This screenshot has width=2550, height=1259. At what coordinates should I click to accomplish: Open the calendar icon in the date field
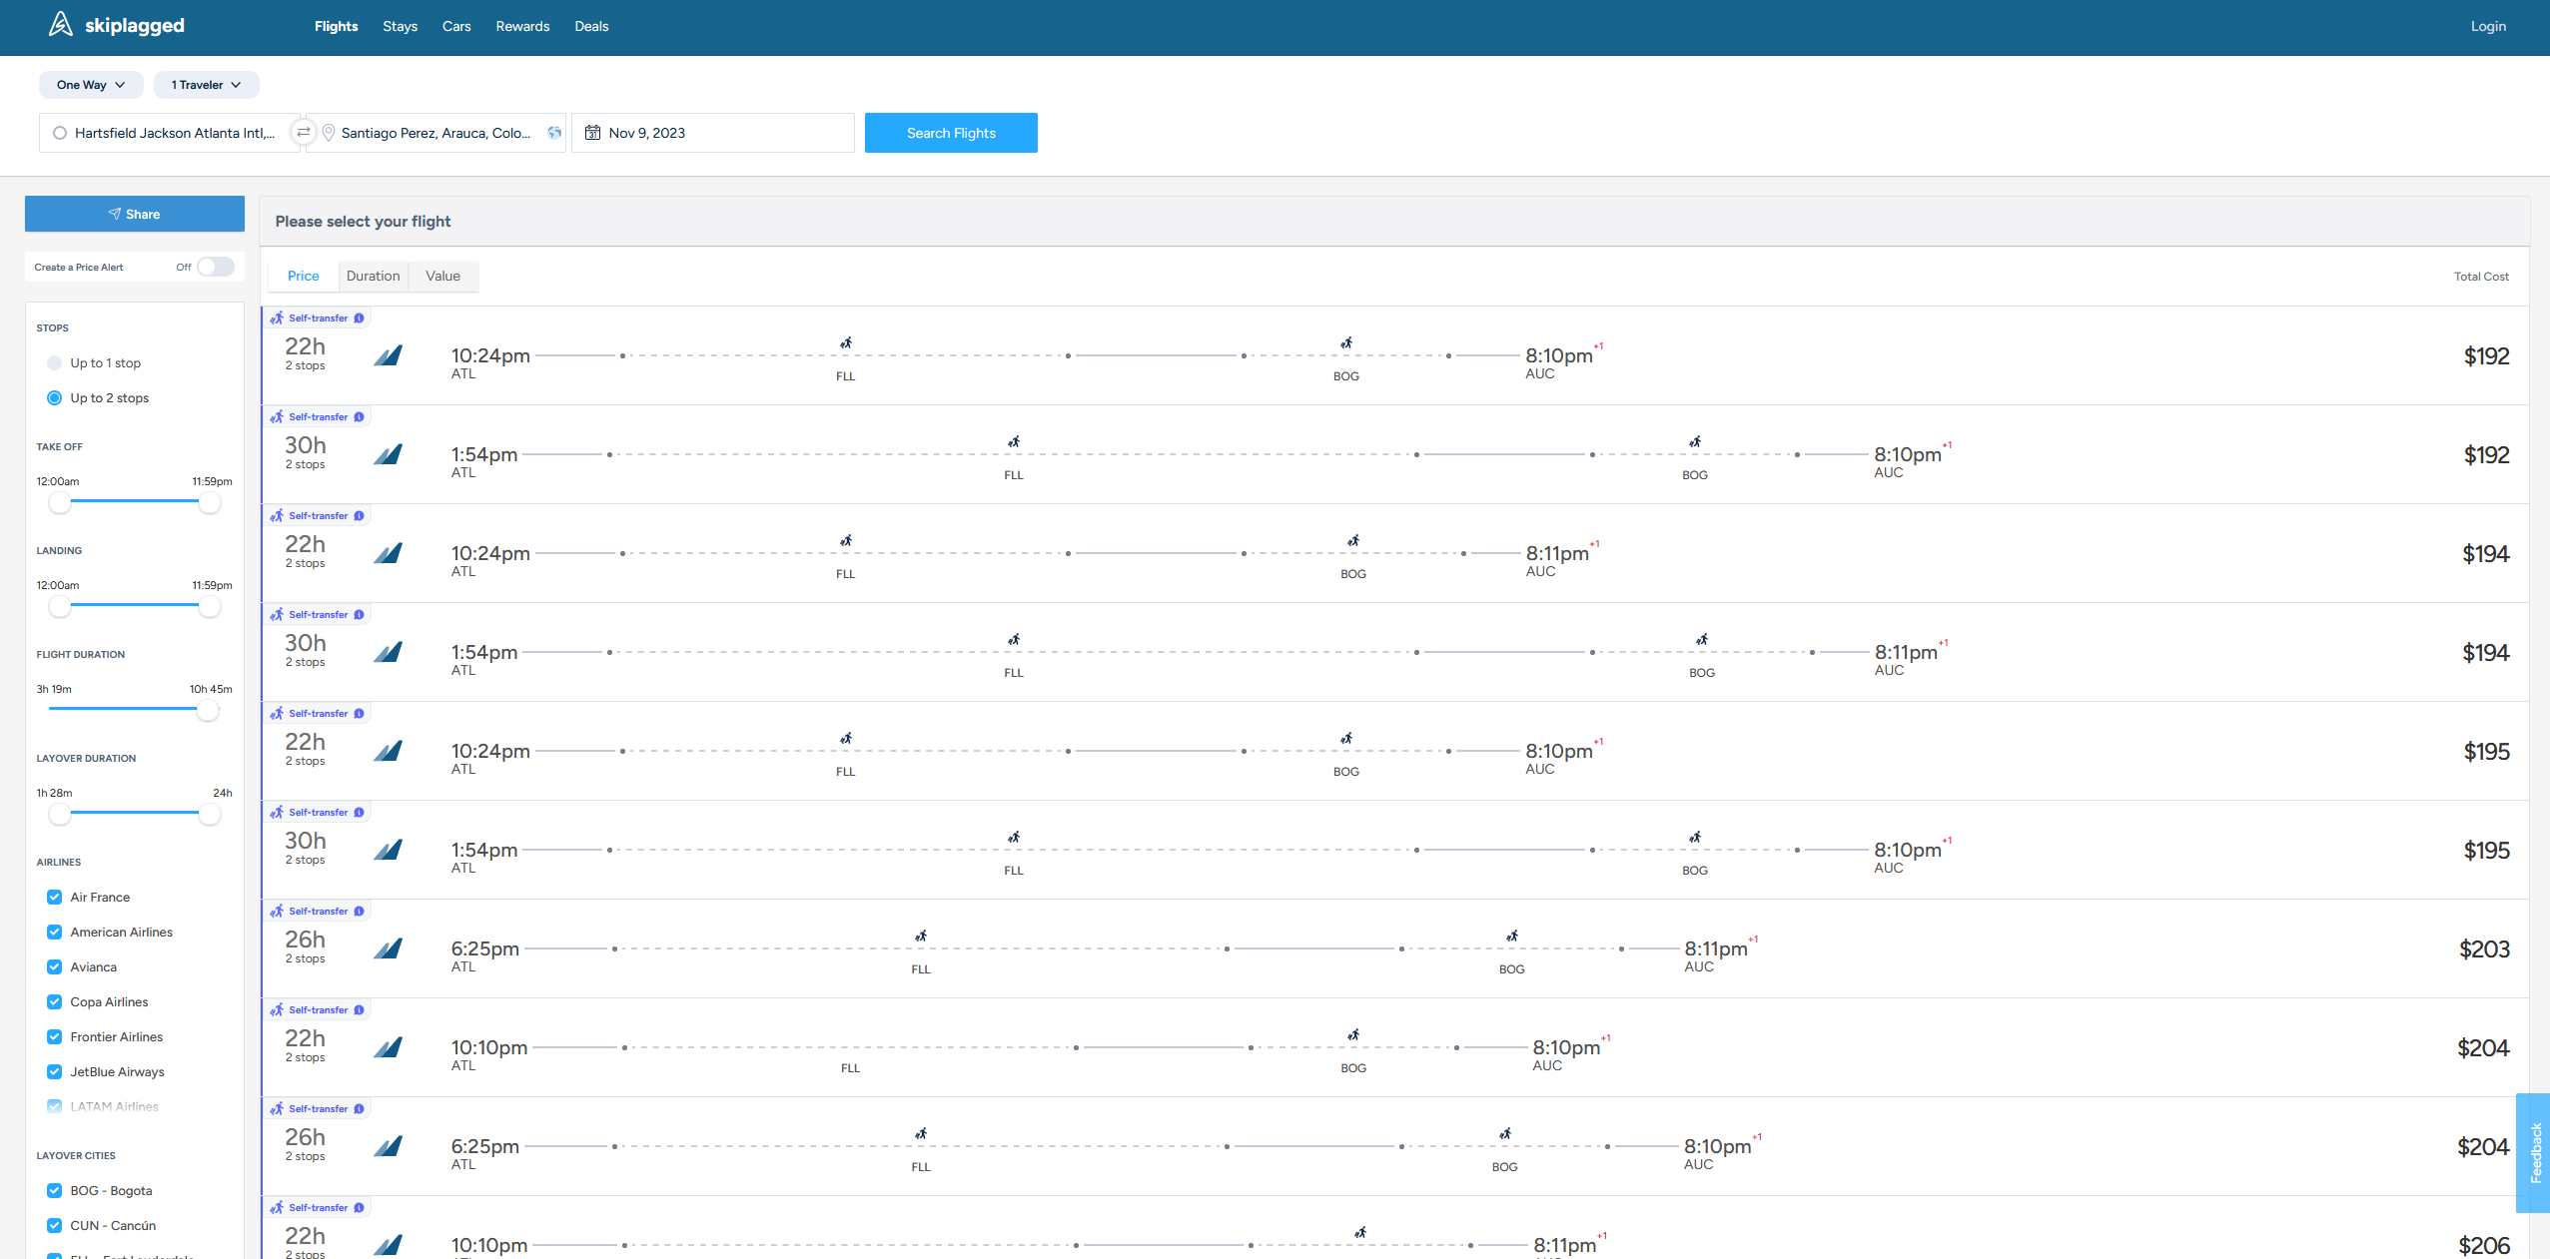(x=592, y=132)
